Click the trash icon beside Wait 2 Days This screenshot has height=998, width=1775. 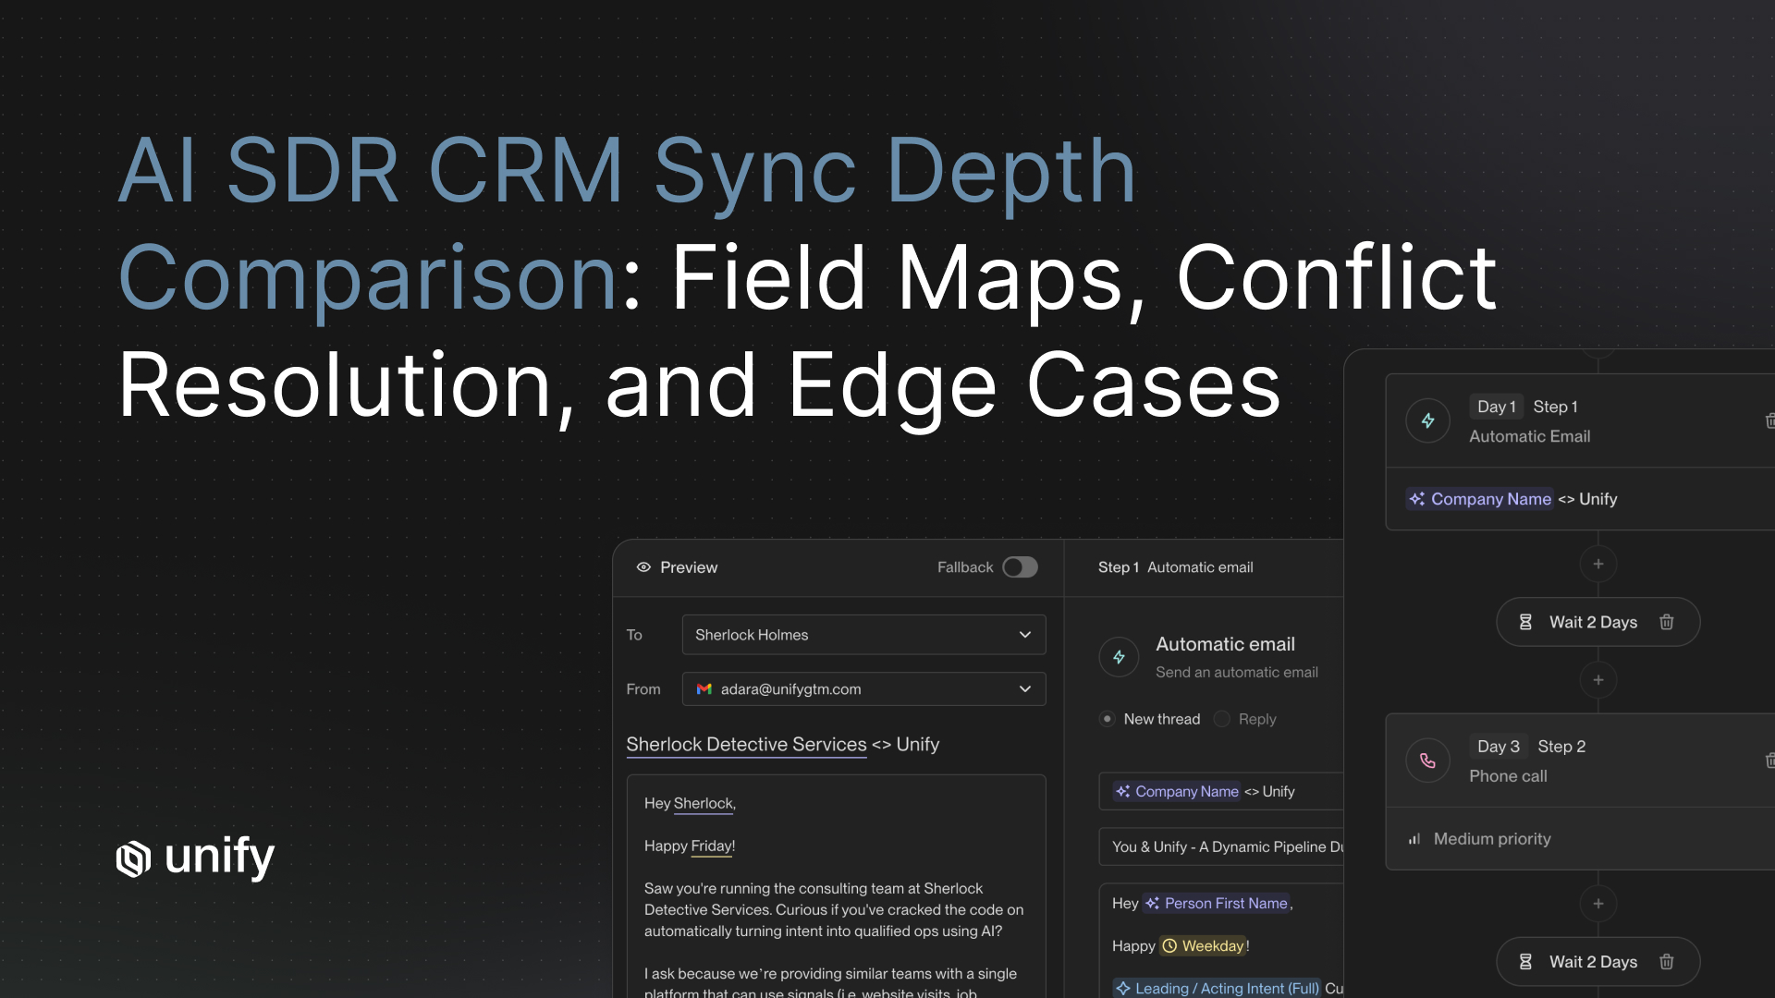tap(1667, 622)
